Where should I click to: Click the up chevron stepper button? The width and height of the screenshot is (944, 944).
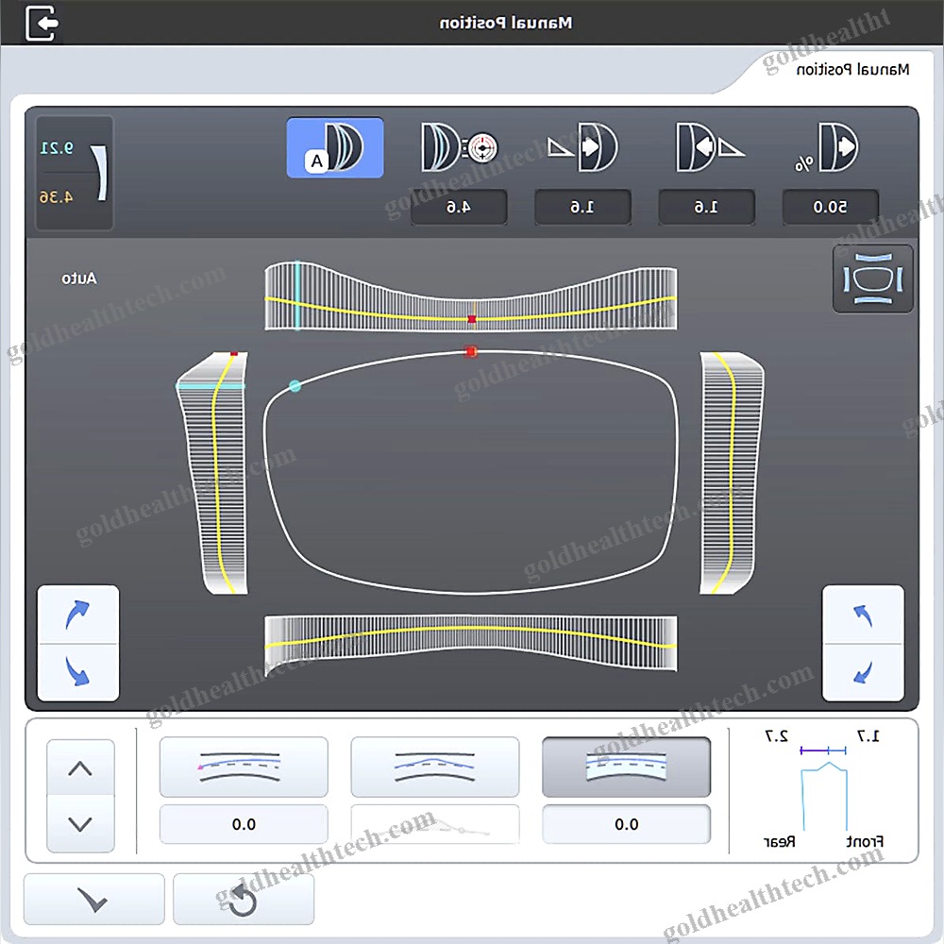pyautogui.click(x=80, y=767)
